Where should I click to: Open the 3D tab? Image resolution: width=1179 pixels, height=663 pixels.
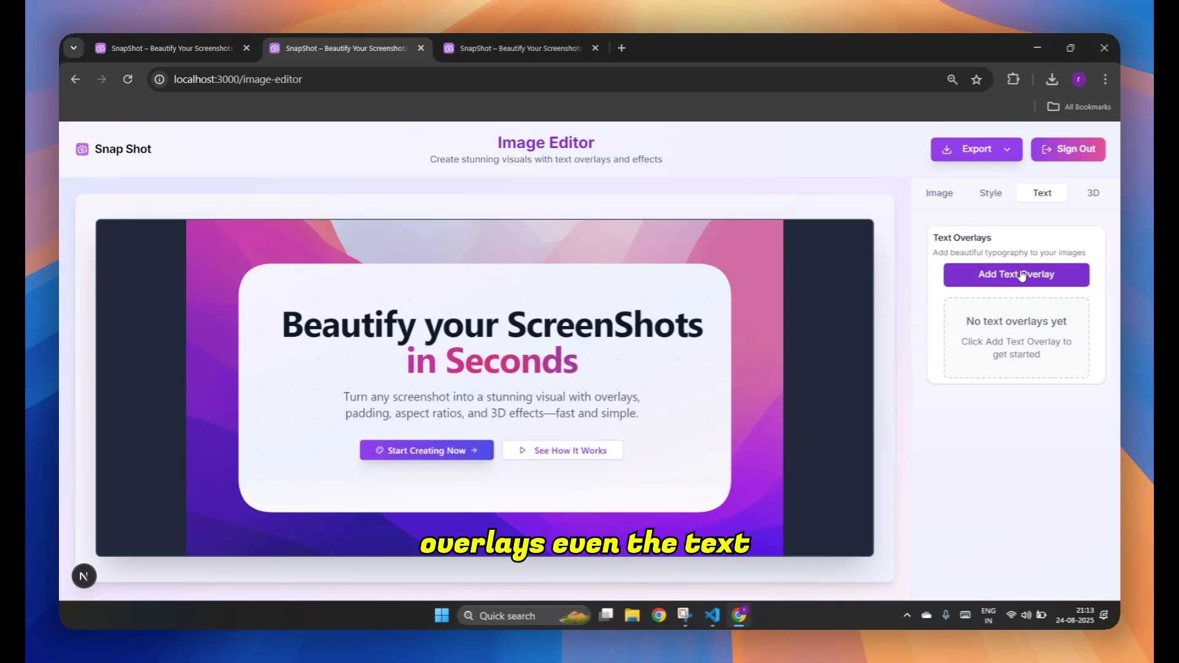[1093, 193]
